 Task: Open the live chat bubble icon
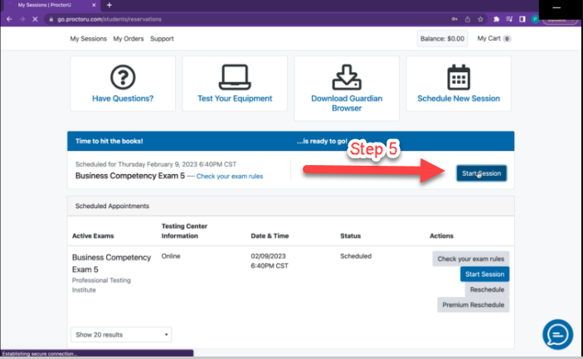click(x=557, y=334)
